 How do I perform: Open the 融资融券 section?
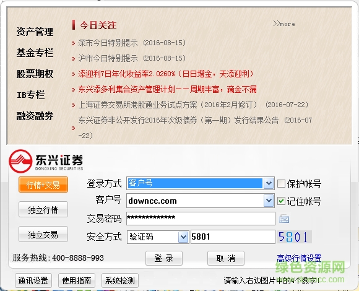pyautogui.click(x=35, y=116)
